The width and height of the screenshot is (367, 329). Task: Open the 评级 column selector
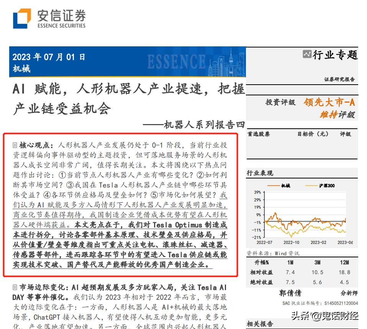pyautogui.click(x=345, y=134)
